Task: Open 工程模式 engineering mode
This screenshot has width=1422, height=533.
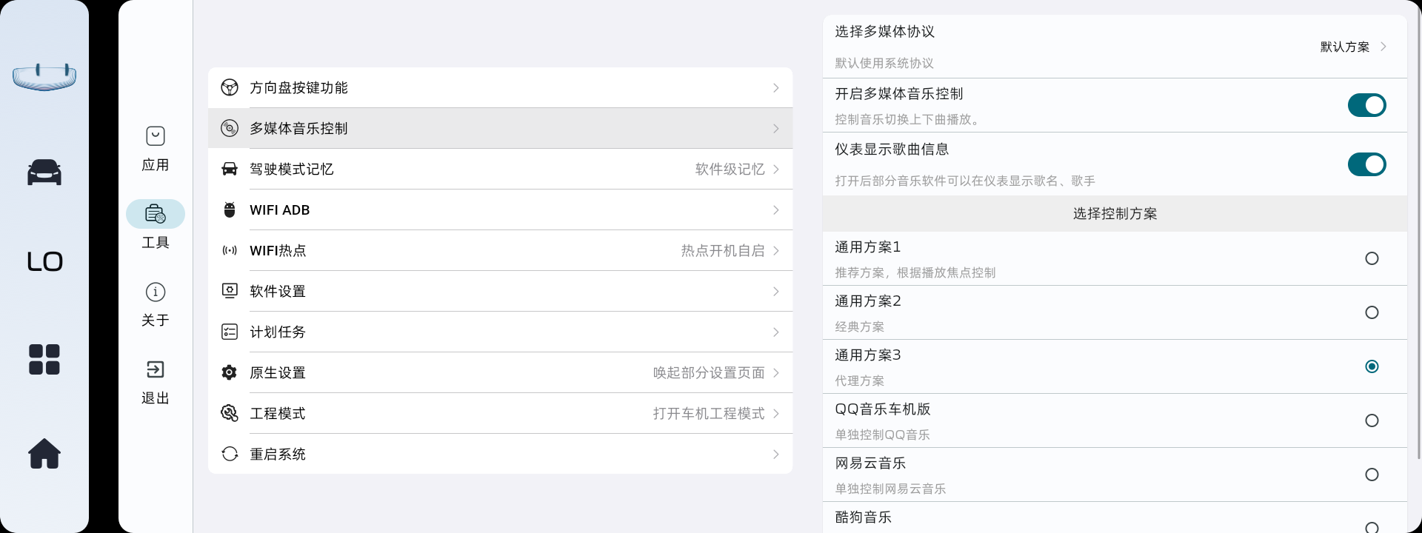Action: [500, 413]
